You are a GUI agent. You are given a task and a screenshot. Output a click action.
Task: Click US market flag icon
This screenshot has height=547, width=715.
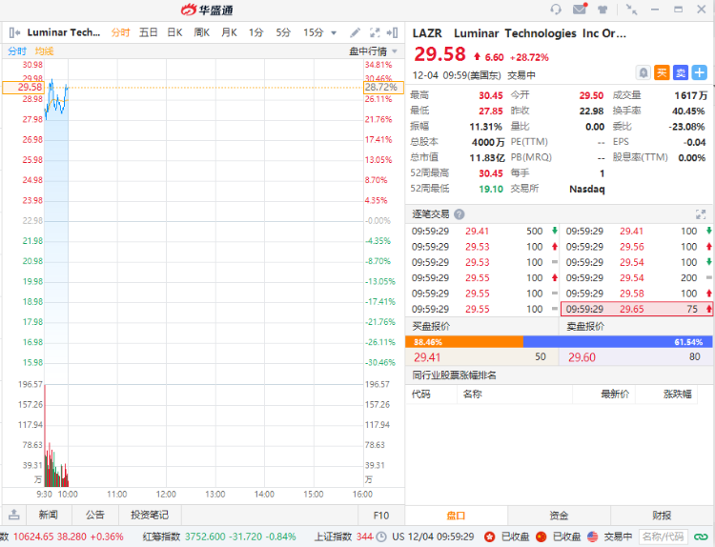592,537
